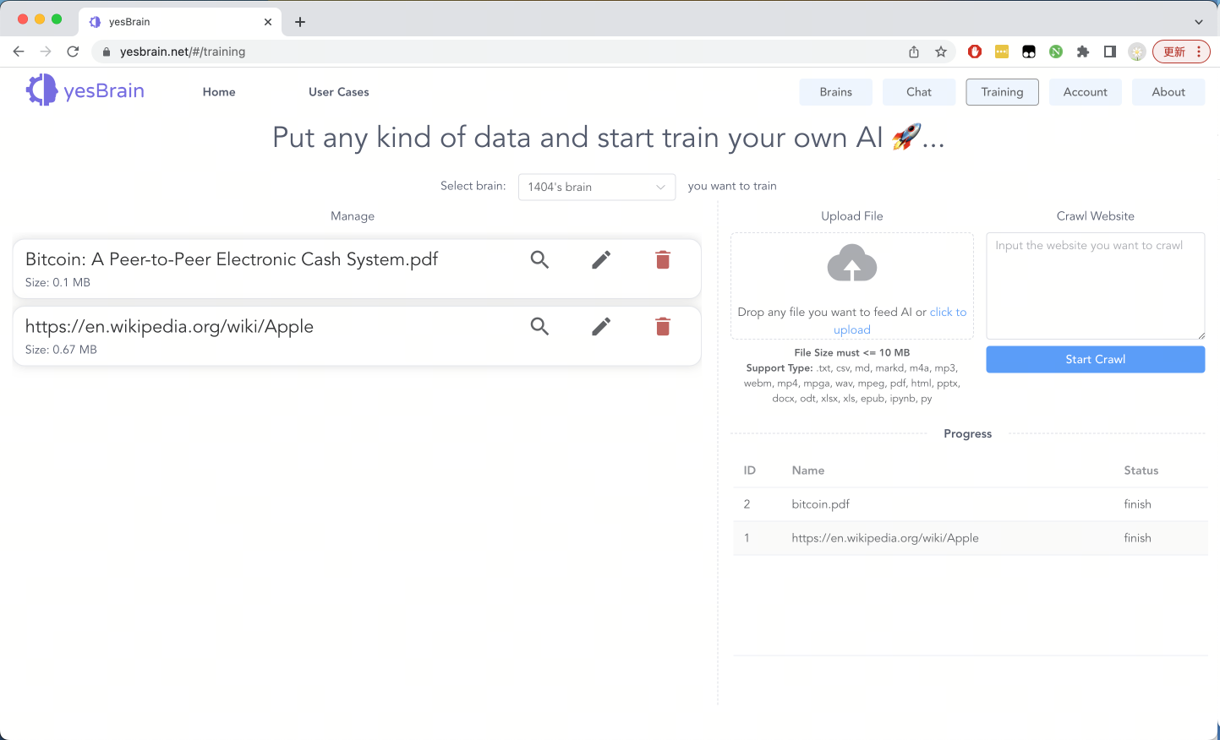Open the browser share icon
1220x740 pixels.
pos(914,52)
